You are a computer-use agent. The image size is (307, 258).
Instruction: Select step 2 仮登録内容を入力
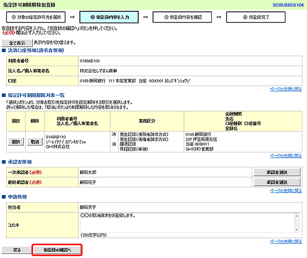(x=109, y=16)
